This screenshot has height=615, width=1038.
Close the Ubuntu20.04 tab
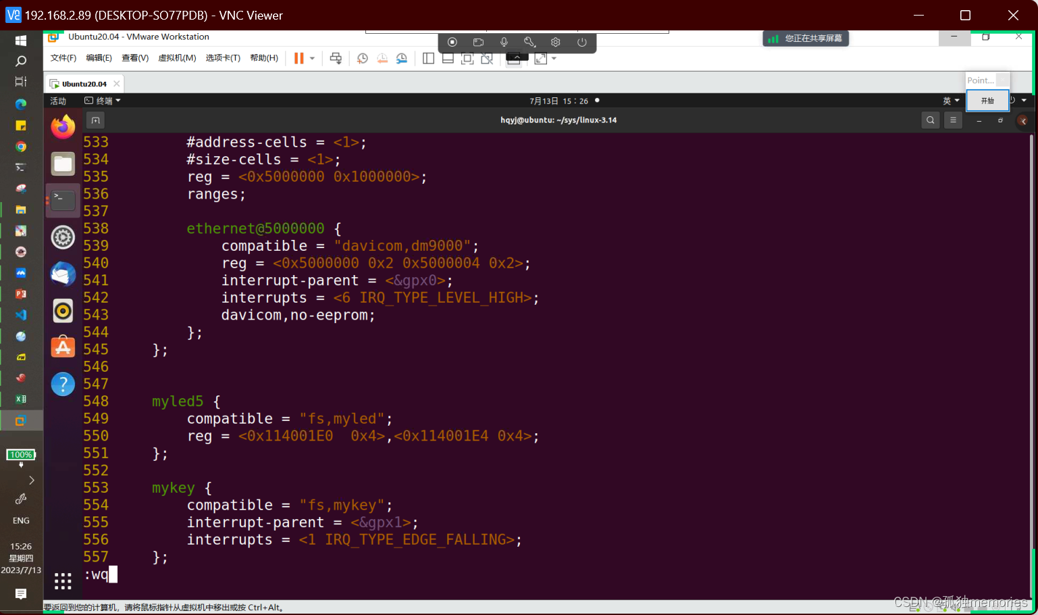coord(117,84)
